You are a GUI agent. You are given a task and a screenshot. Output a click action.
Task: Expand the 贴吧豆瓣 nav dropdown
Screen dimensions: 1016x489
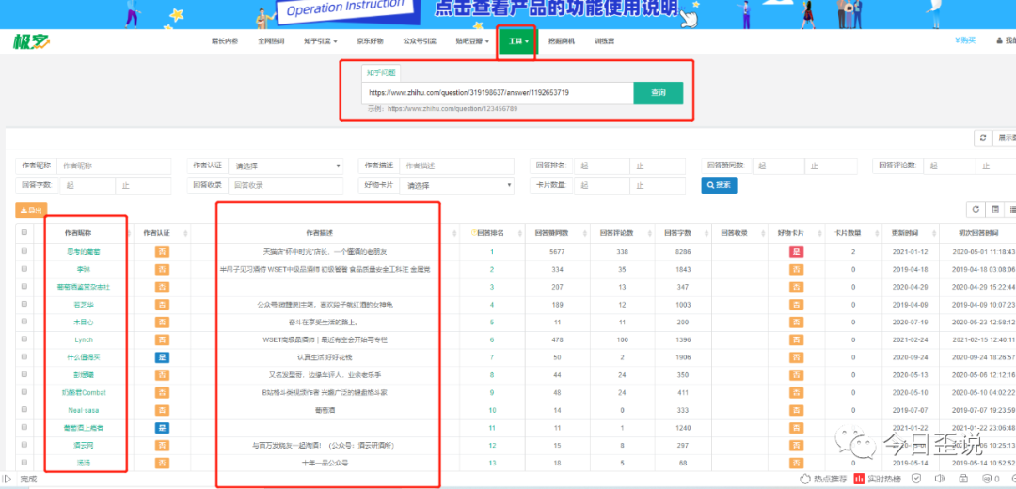[x=471, y=40]
